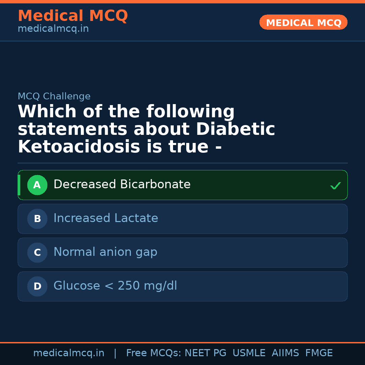Screen dimensions: 365x365
Task: Click the Diabetic Ketoacidosis question heading
Action: tap(146, 129)
